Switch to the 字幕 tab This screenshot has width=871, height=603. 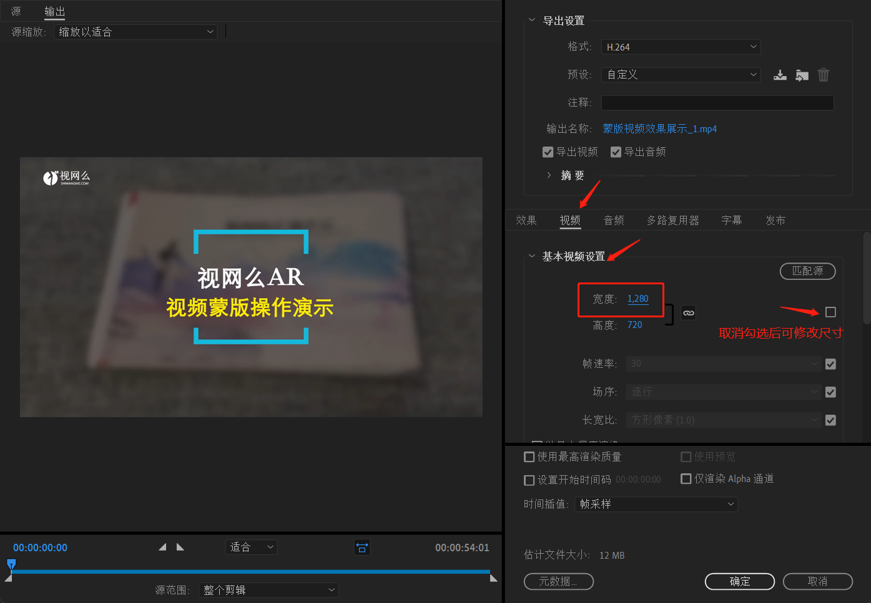[732, 220]
